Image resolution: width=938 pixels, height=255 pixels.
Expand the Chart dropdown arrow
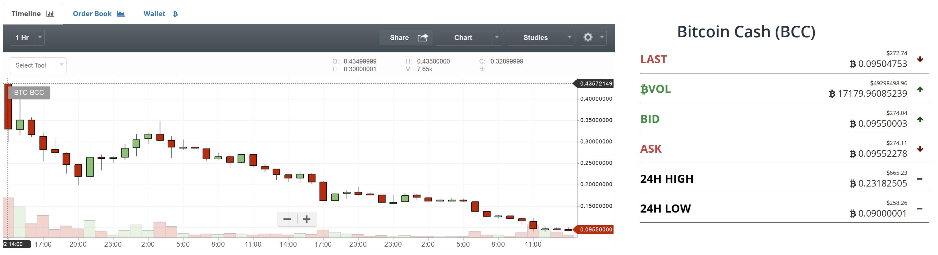click(497, 37)
